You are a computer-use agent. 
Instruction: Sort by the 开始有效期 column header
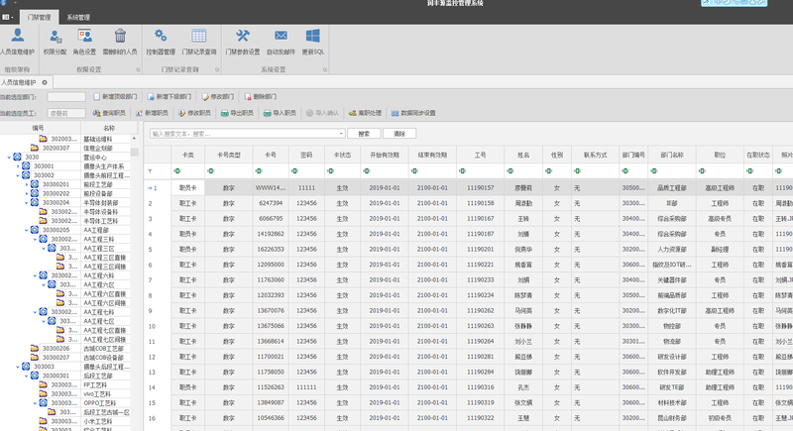coord(385,156)
